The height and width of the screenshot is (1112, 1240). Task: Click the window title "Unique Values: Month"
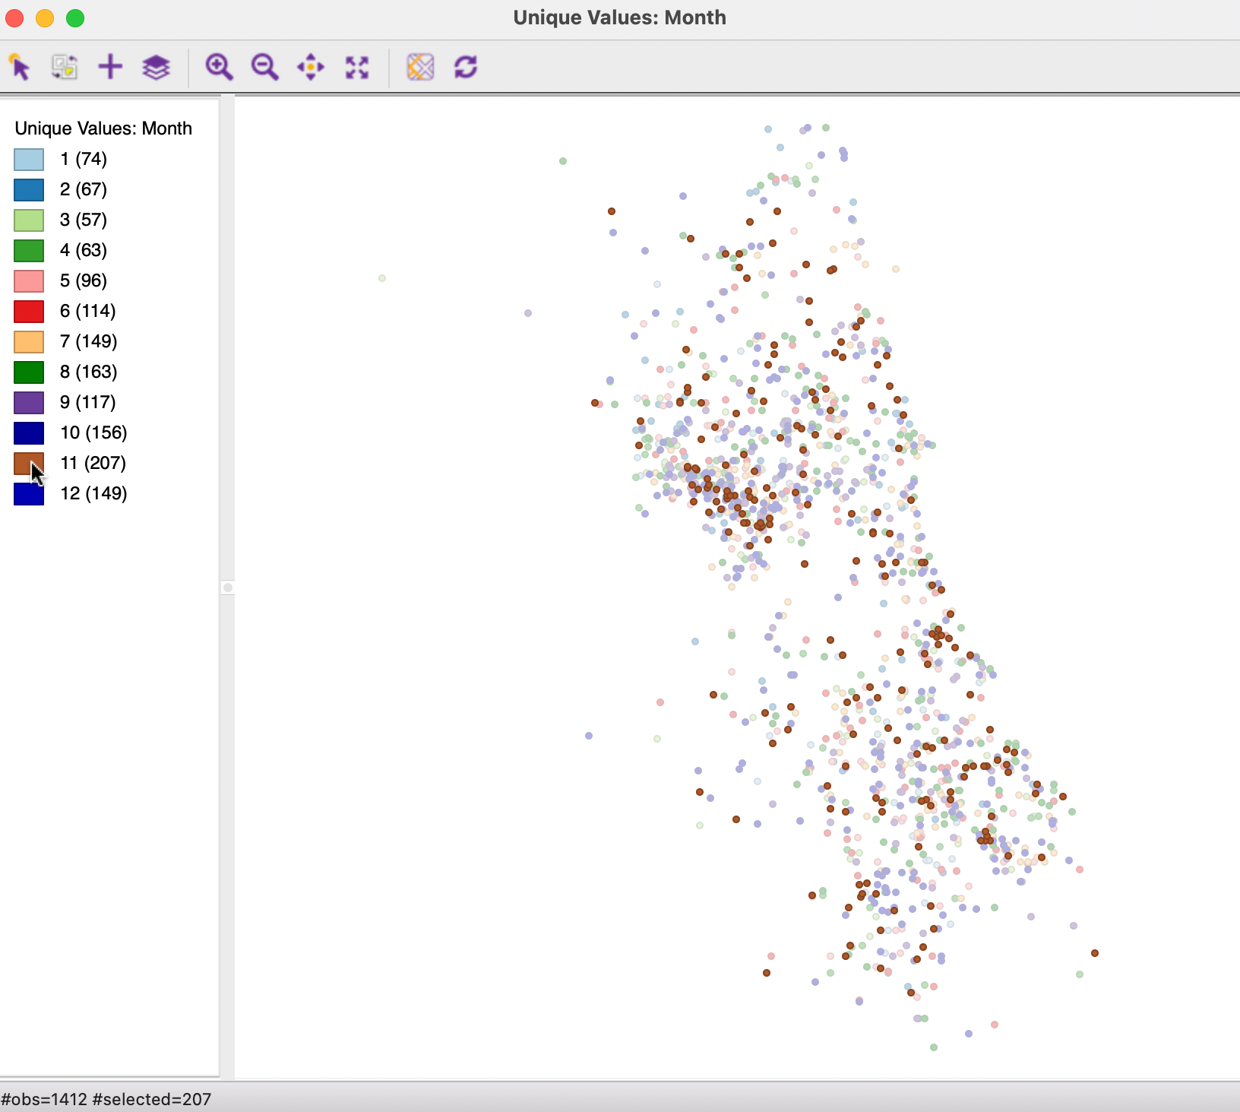620,17
